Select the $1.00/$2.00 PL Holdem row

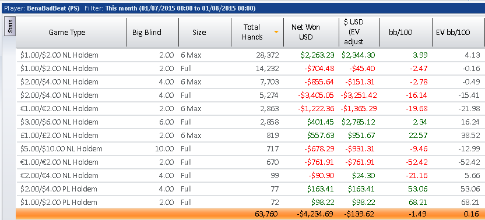tap(250, 203)
